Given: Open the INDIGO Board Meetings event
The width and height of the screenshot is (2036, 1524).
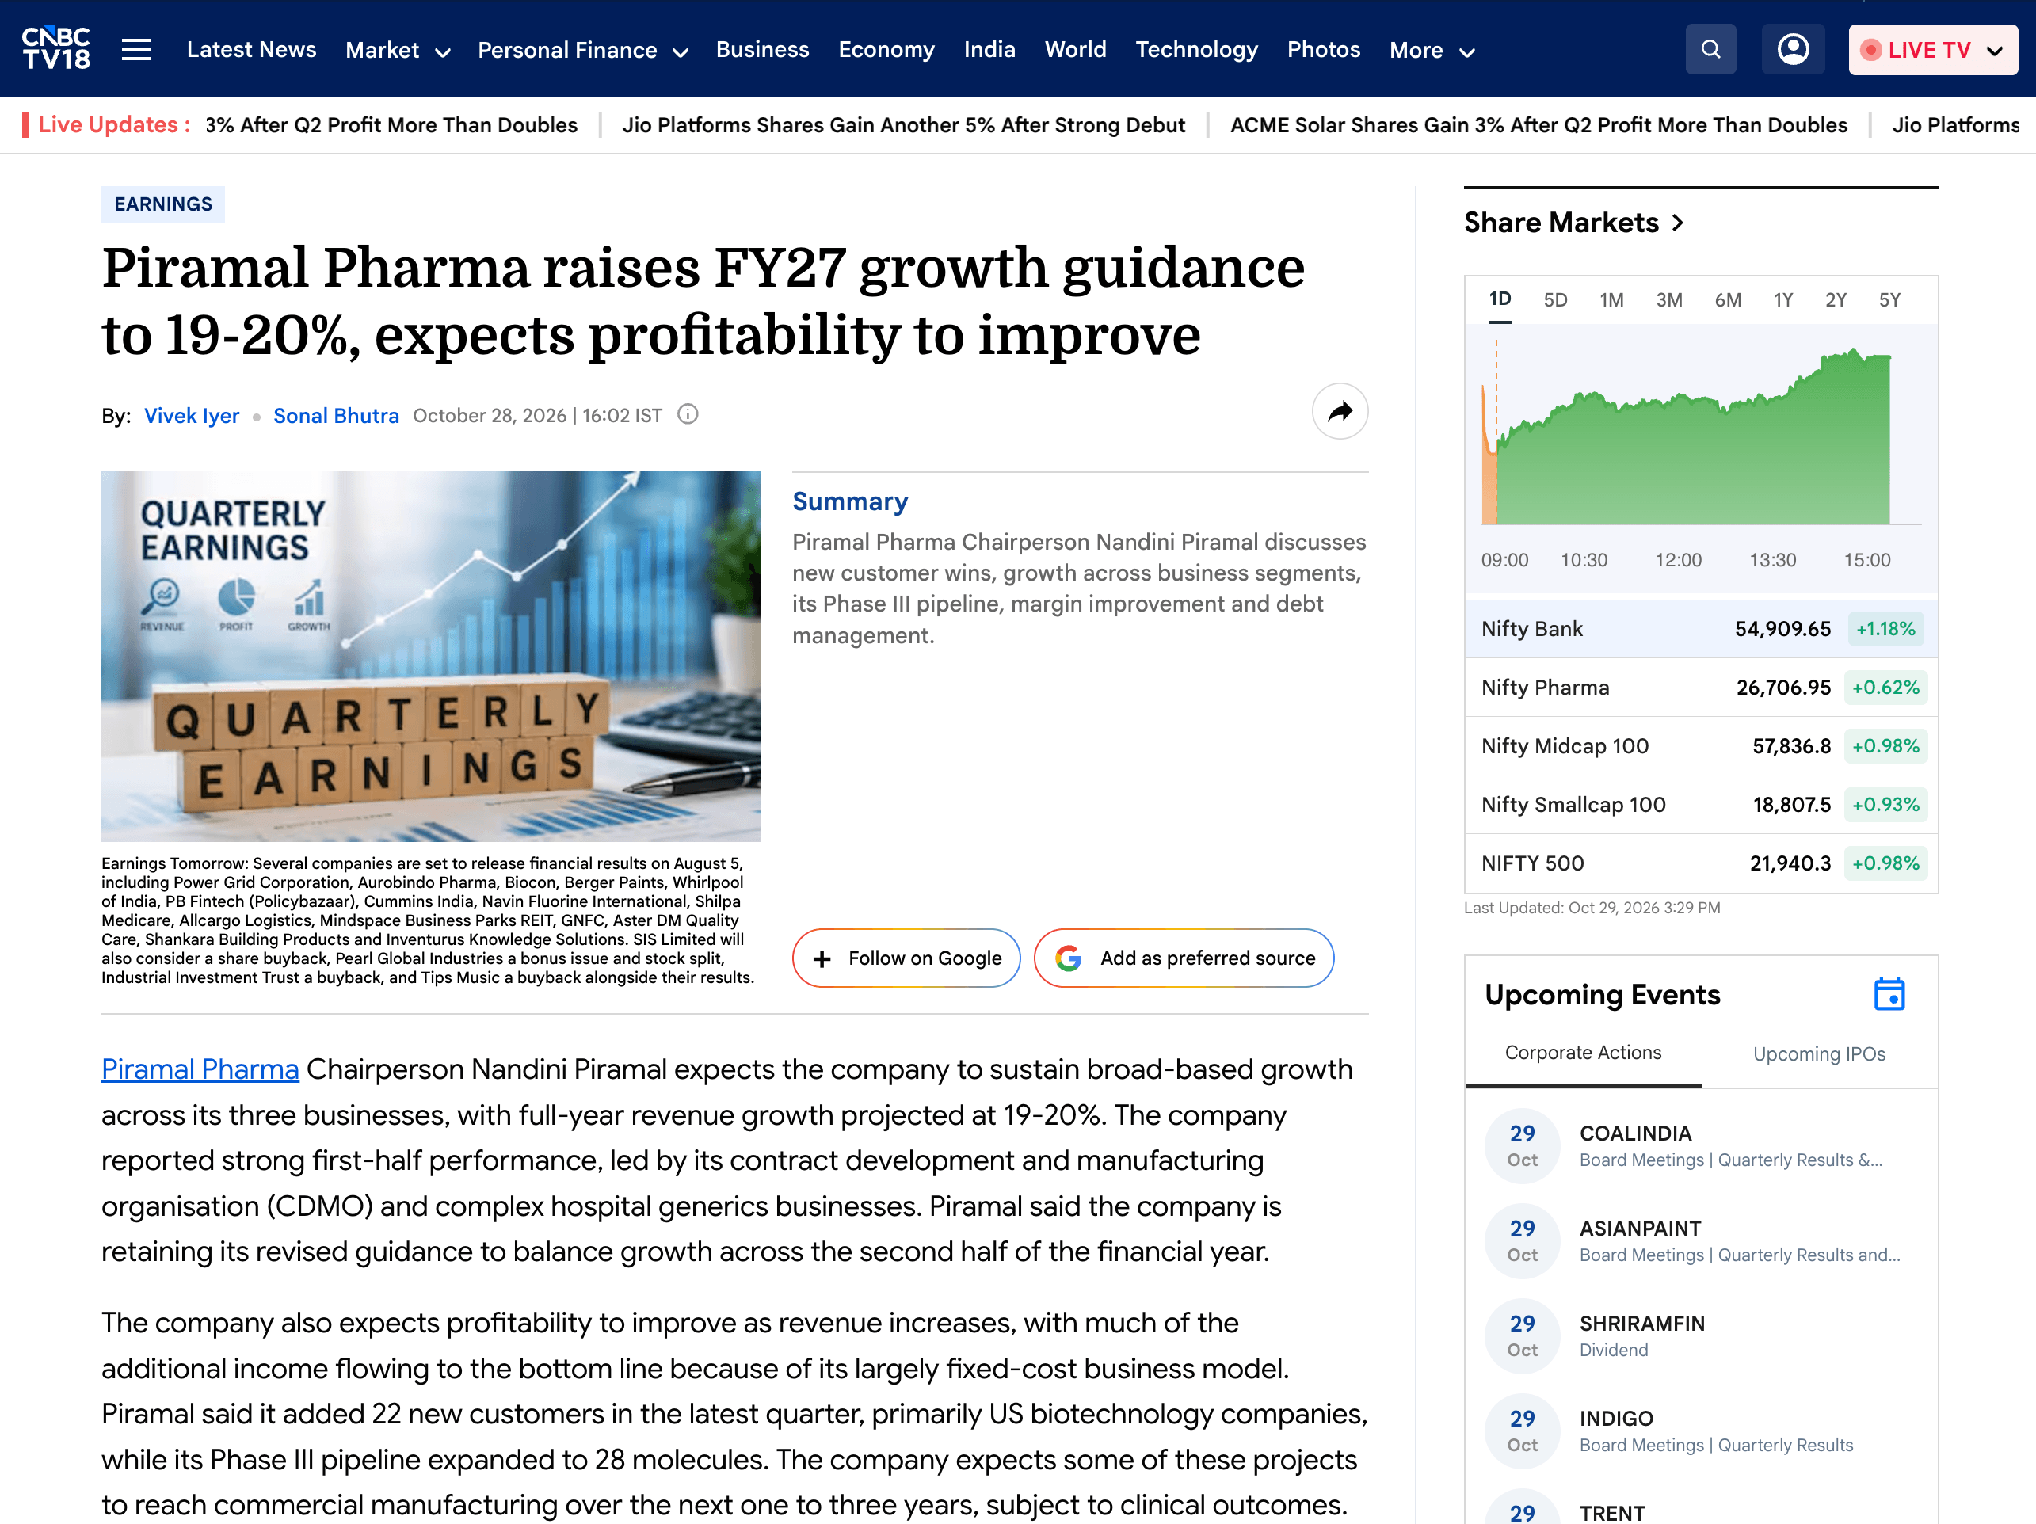Looking at the screenshot, I should pyautogui.click(x=1700, y=1431).
